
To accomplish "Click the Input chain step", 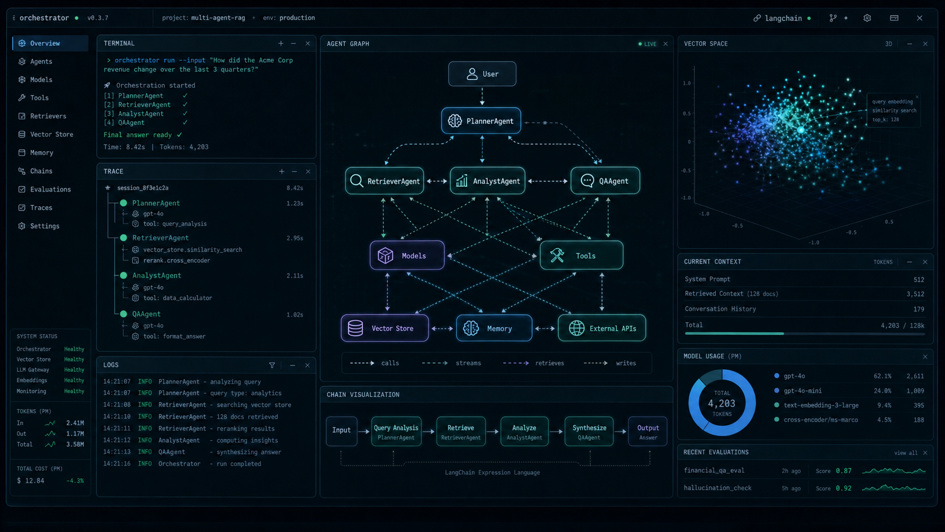I will 341,431.
